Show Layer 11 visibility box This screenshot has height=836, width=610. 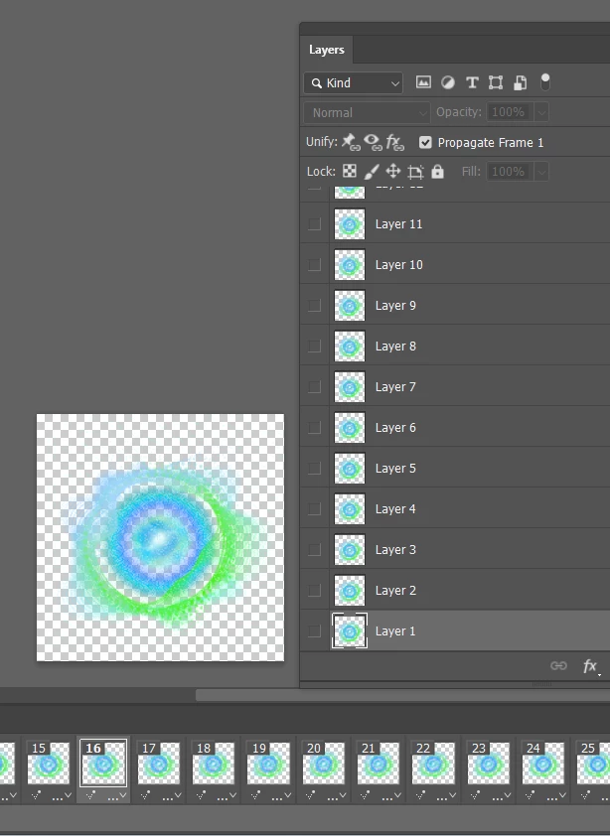314,224
